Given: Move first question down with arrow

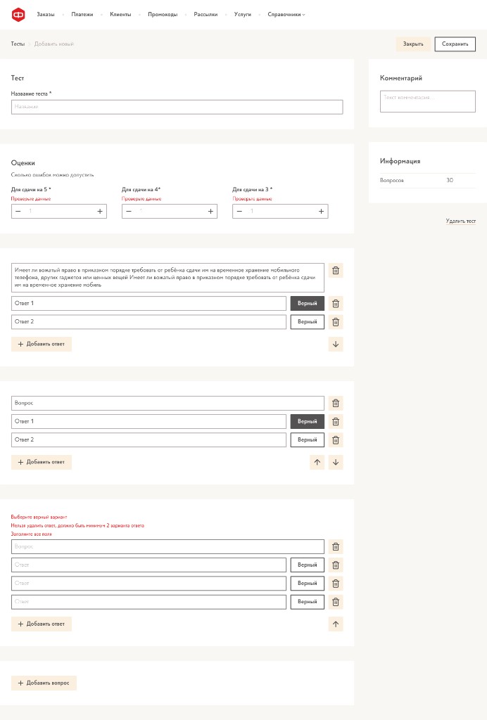Looking at the screenshot, I should pyautogui.click(x=336, y=344).
